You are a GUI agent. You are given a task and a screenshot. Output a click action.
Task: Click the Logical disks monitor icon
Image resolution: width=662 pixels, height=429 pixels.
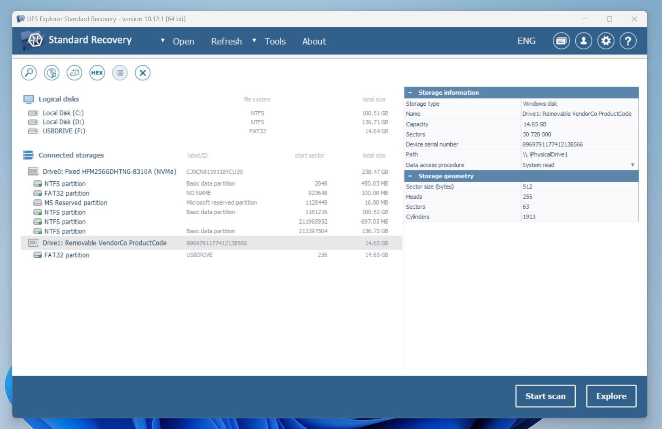(28, 99)
